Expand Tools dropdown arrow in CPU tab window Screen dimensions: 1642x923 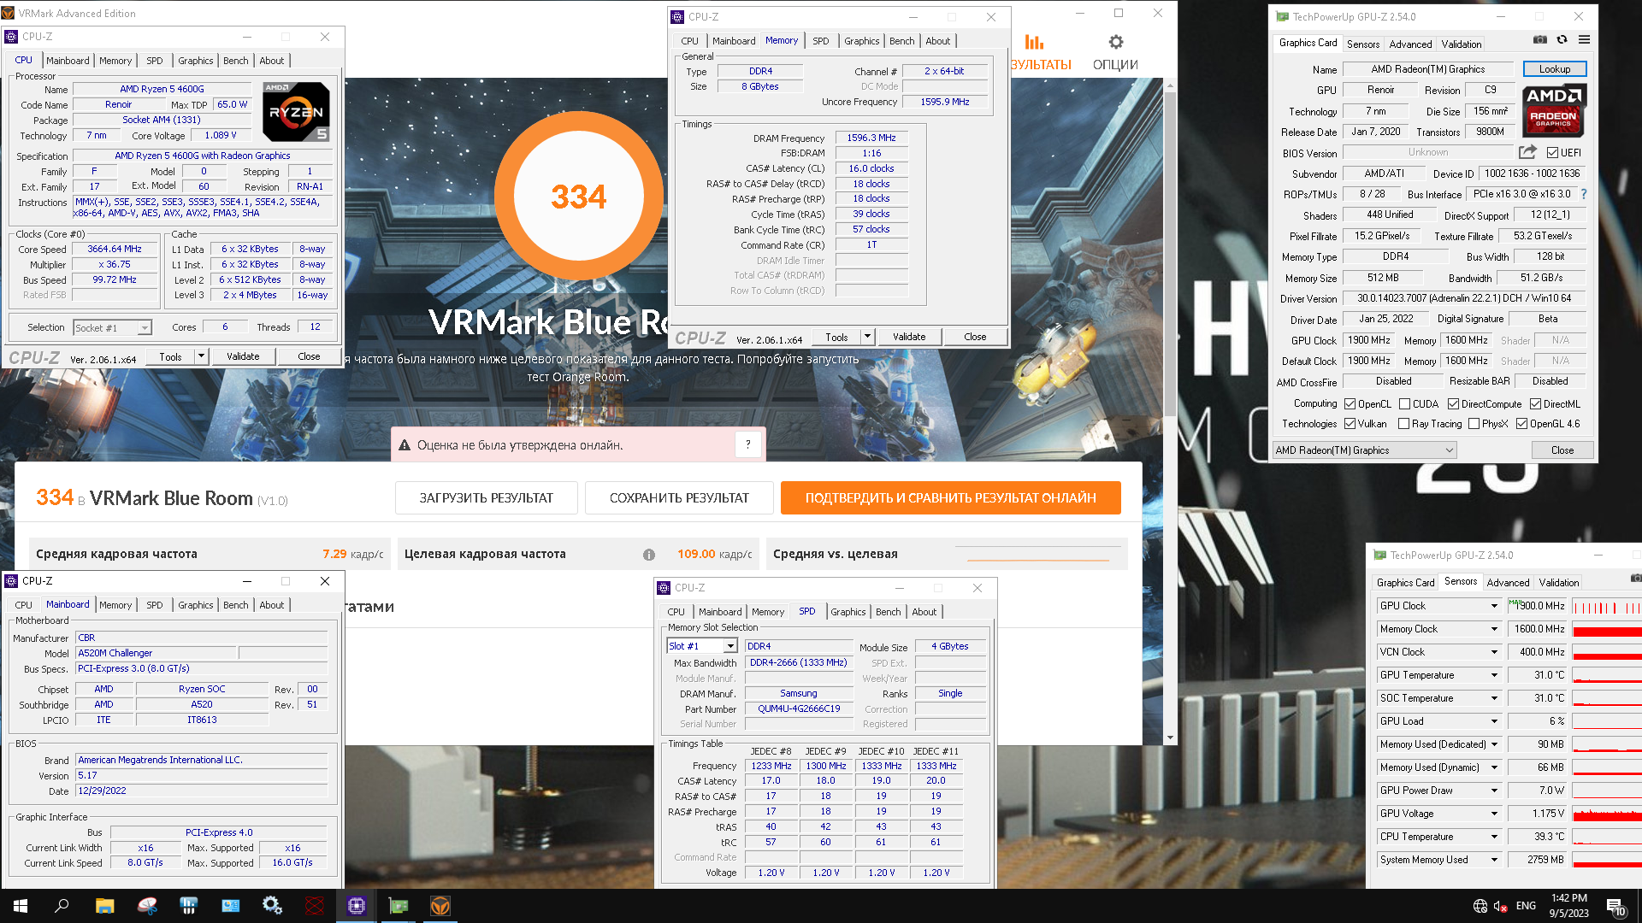click(201, 356)
